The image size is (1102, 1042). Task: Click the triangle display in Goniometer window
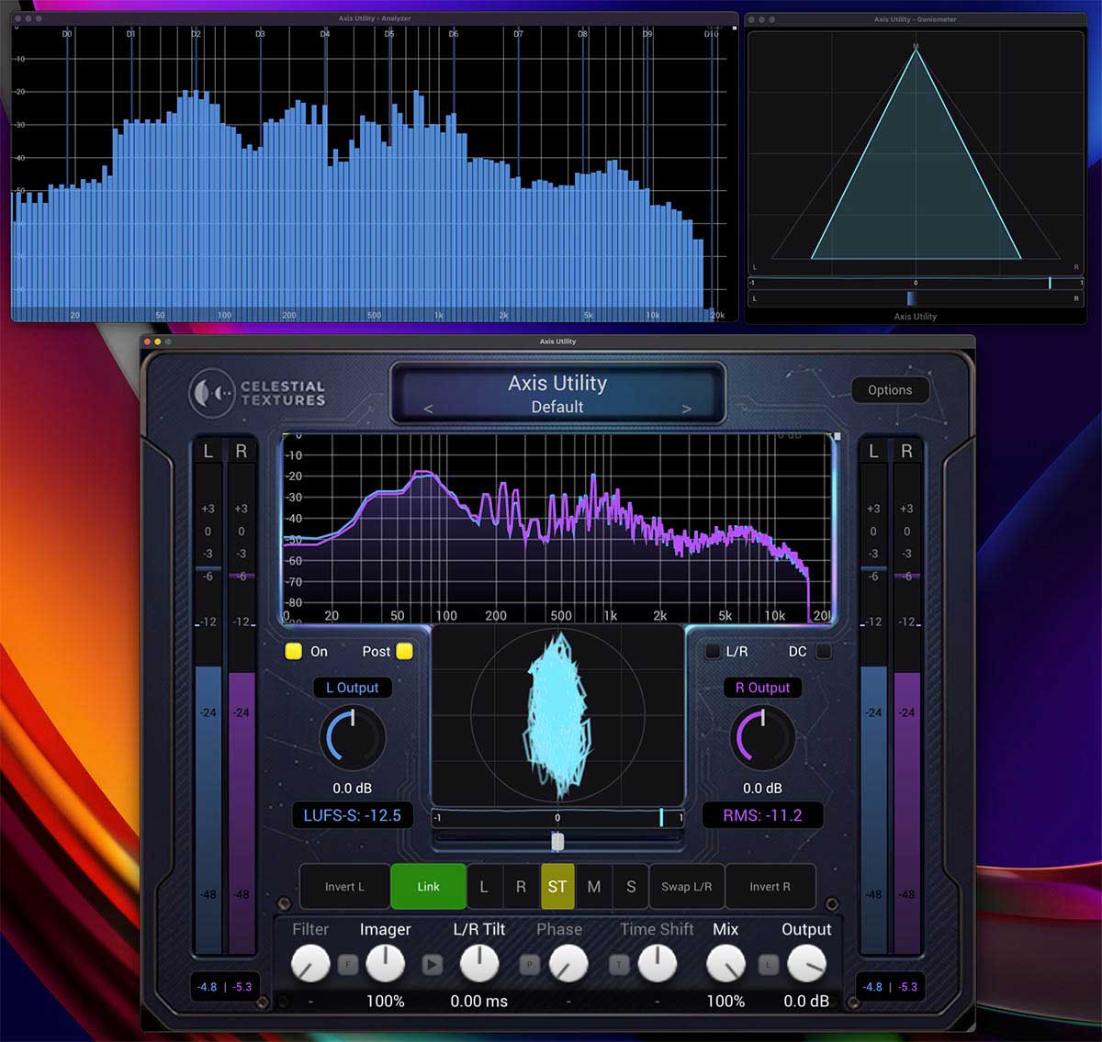[916, 152]
